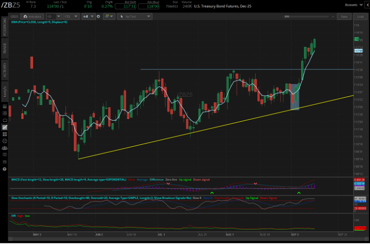Collapse the right panel arrow

point(368,5)
